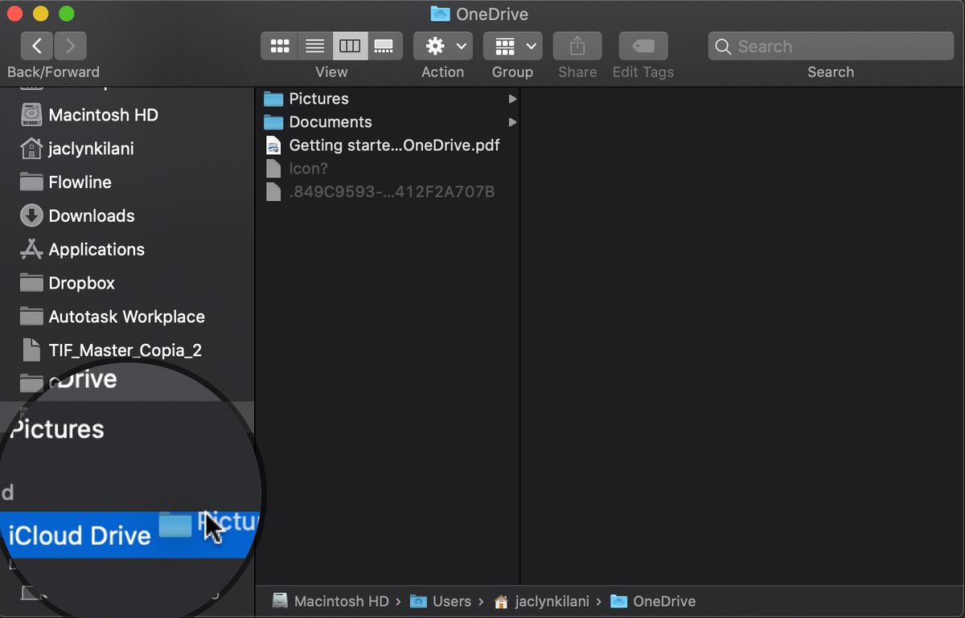Switch to icon view in the toolbar

[279, 46]
